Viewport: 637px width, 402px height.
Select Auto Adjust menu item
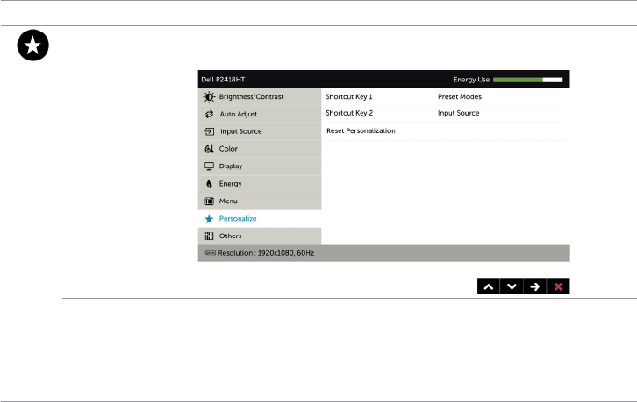point(260,115)
